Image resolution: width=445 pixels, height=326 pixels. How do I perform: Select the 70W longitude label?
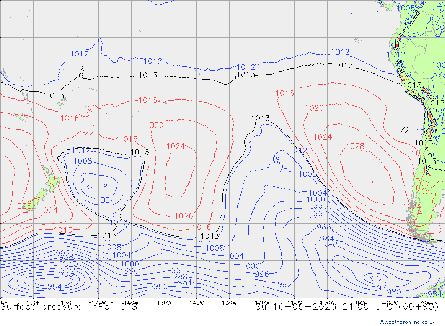425,303
